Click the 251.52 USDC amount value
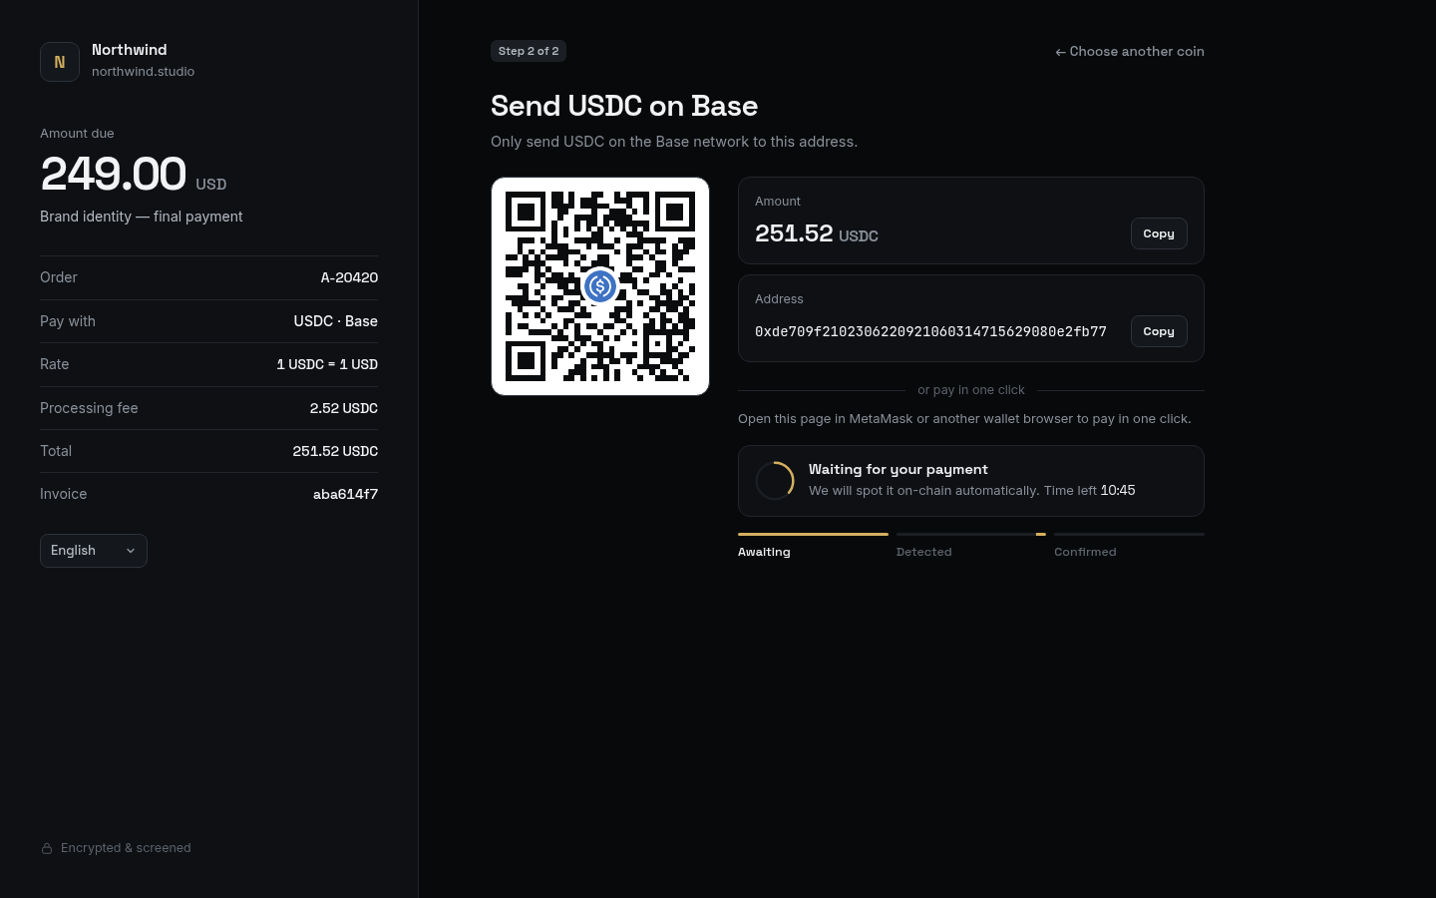Image resolution: width=1436 pixels, height=898 pixels. coord(817,233)
